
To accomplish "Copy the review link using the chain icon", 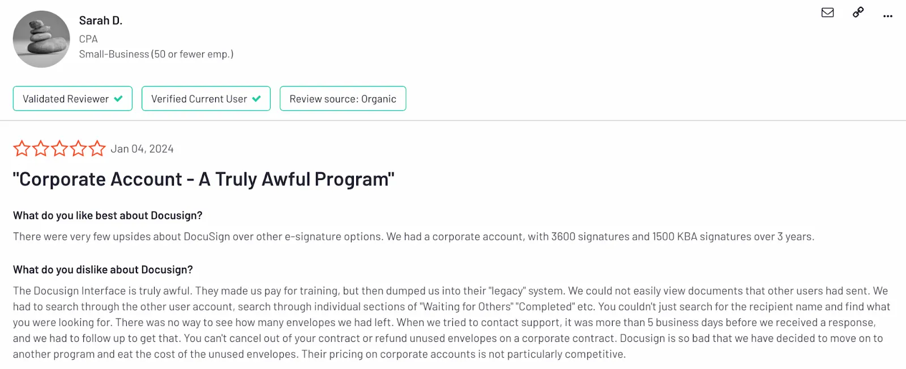I will [x=857, y=12].
